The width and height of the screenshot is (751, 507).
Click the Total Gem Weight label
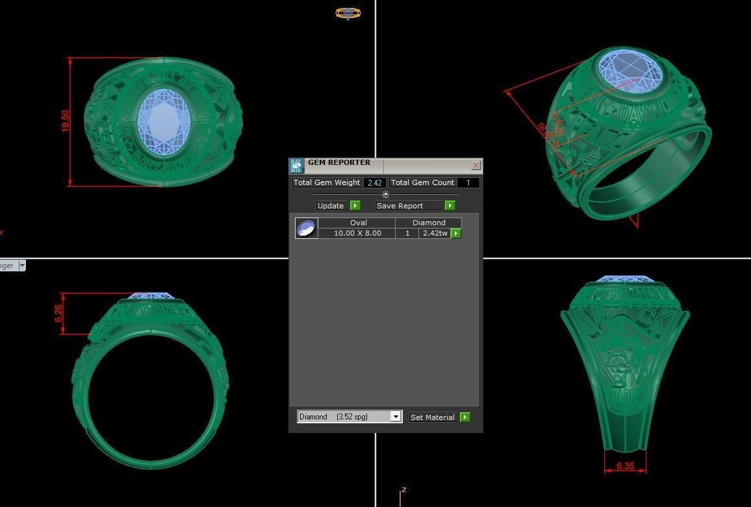(x=327, y=182)
